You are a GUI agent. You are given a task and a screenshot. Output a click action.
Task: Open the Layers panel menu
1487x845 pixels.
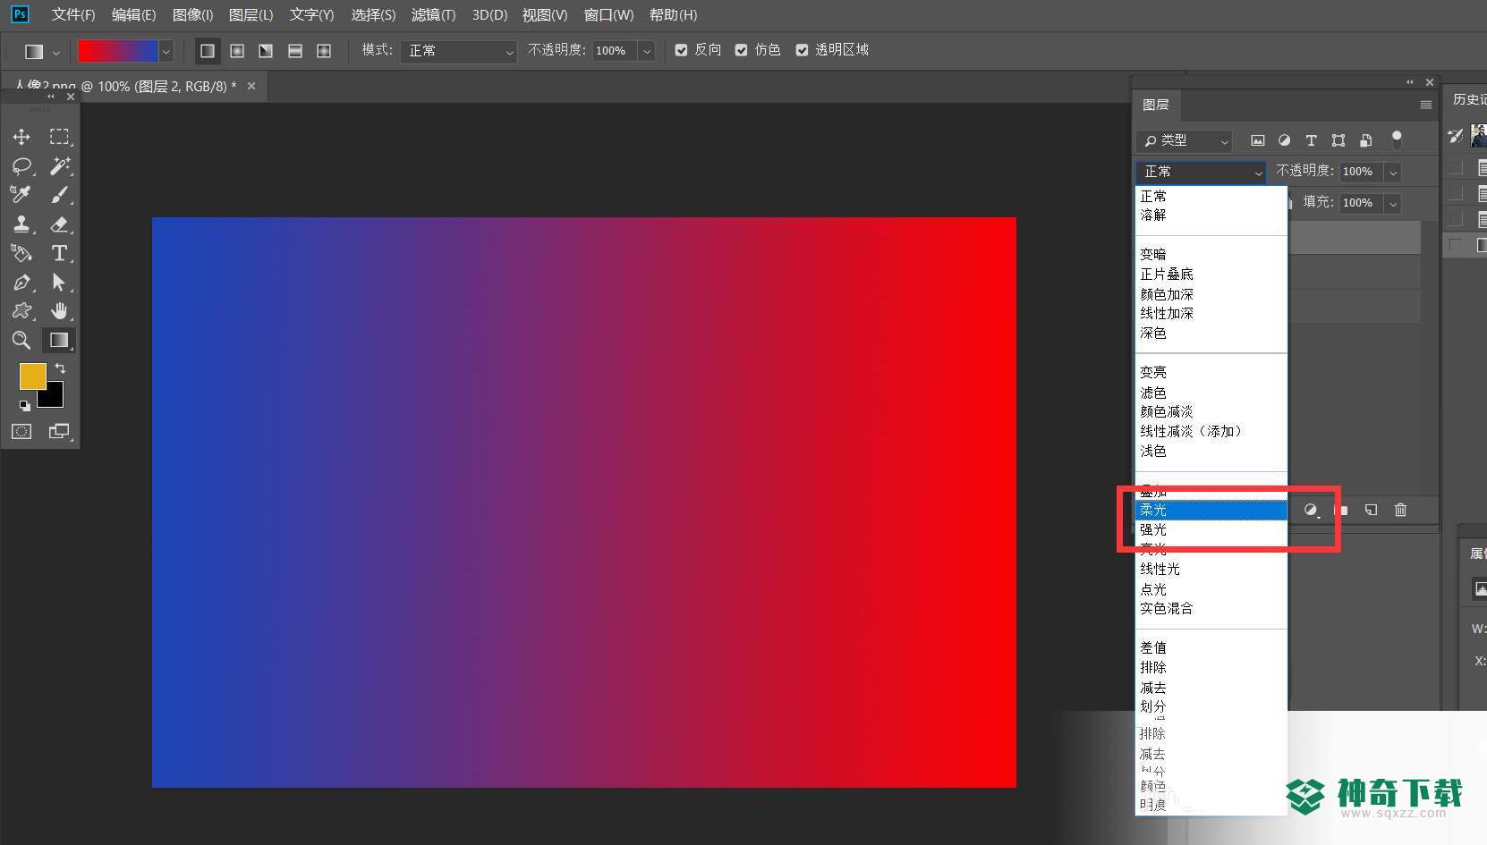point(1426,105)
